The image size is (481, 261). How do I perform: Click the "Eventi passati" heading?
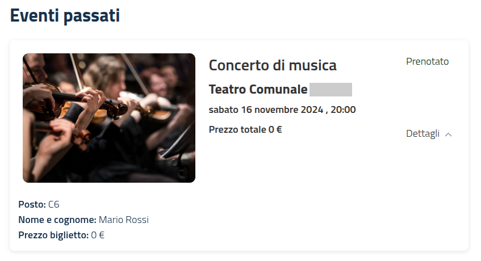point(65,16)
